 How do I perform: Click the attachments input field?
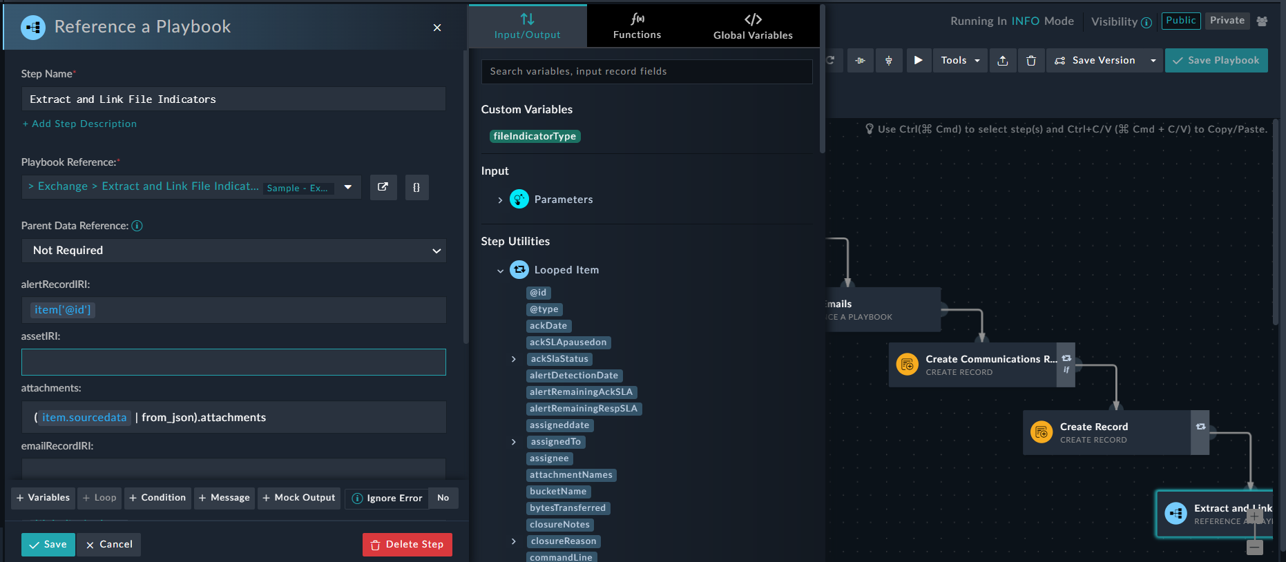[x=233, y=418]
